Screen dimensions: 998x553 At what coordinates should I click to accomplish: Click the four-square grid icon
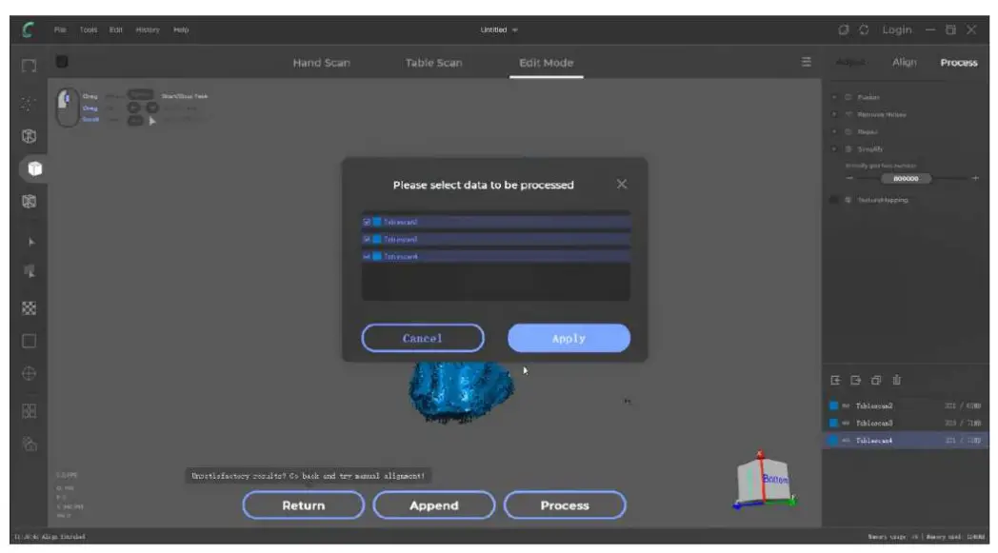29,411
